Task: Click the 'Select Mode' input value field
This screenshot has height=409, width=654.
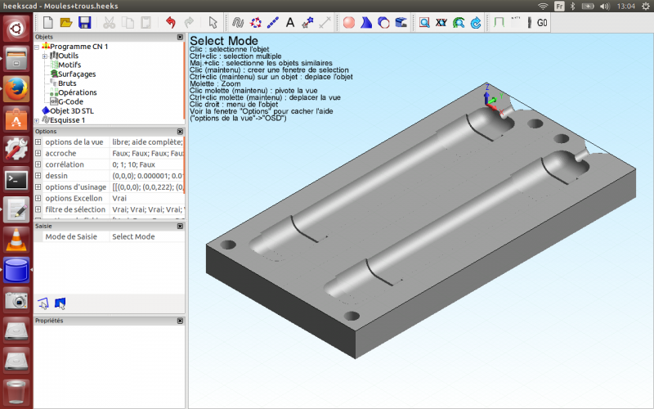Action: 147,236
